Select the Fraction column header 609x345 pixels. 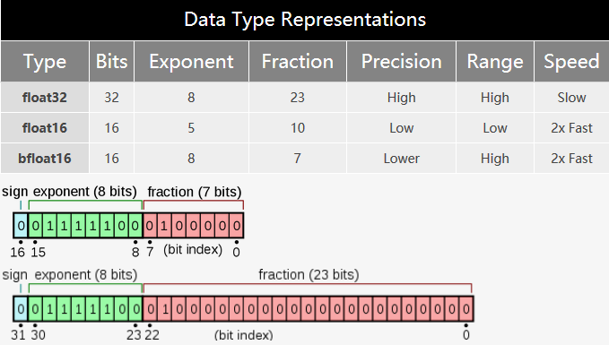pos(298,61)
